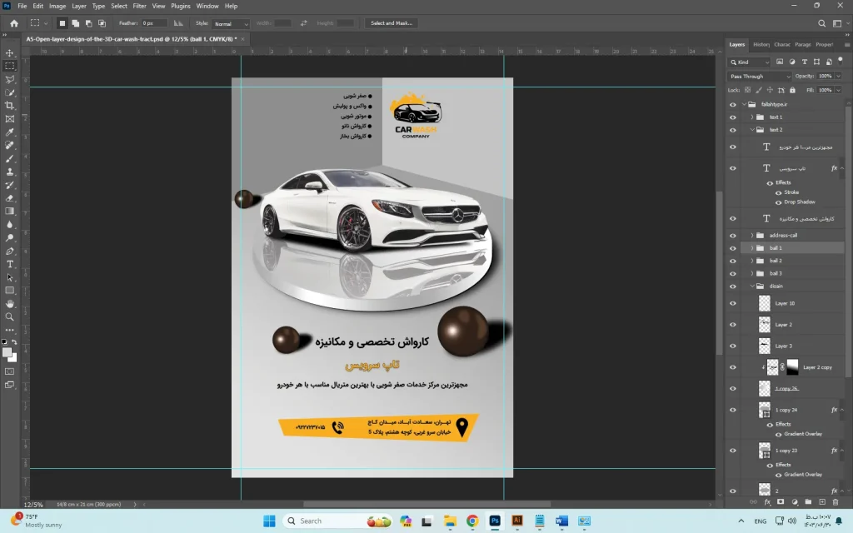This screenshot has width=853, height=533.
Task: Hide the 'ball 1' group
Action: click(x=733, y=248)
